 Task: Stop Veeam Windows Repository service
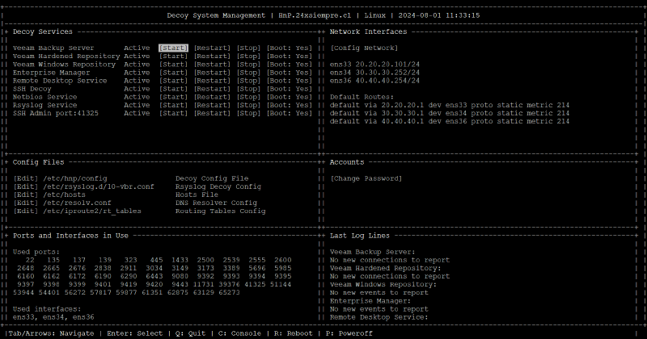tap(248, 65)
